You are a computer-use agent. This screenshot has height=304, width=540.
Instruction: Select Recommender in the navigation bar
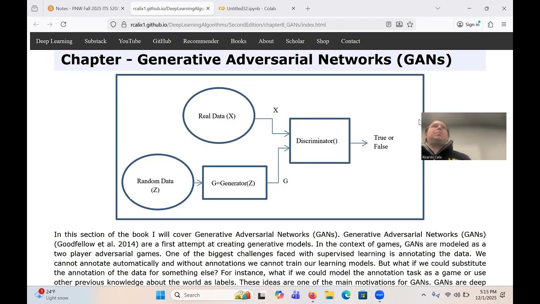click(x=201, y=41)
